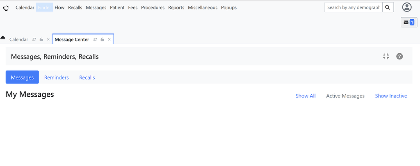This screenshot has height=166, width=420.
Task: Click the compress view icon
Action: point(386,57)
